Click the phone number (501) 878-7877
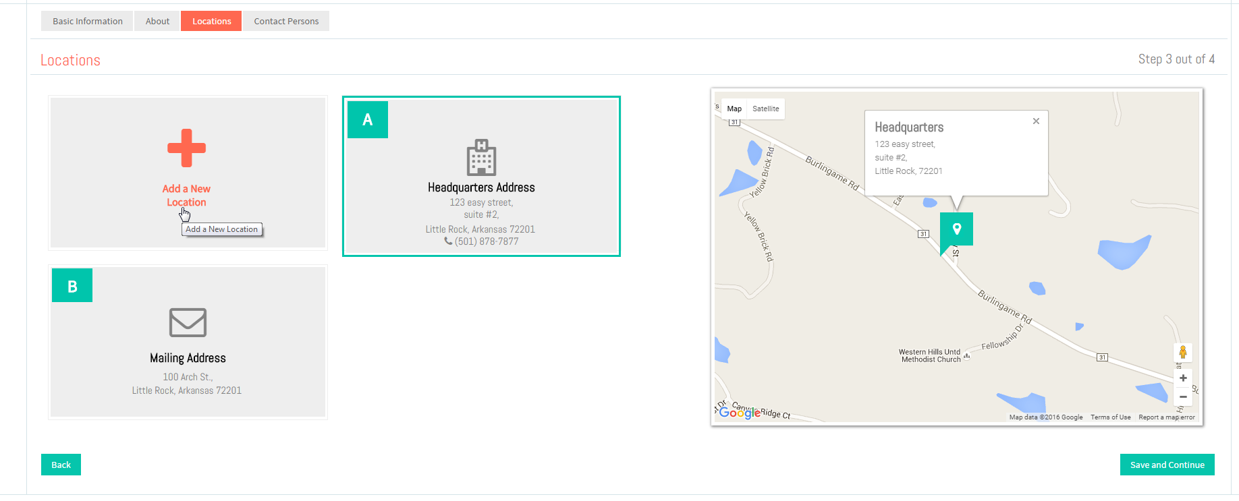 point(487,241)
